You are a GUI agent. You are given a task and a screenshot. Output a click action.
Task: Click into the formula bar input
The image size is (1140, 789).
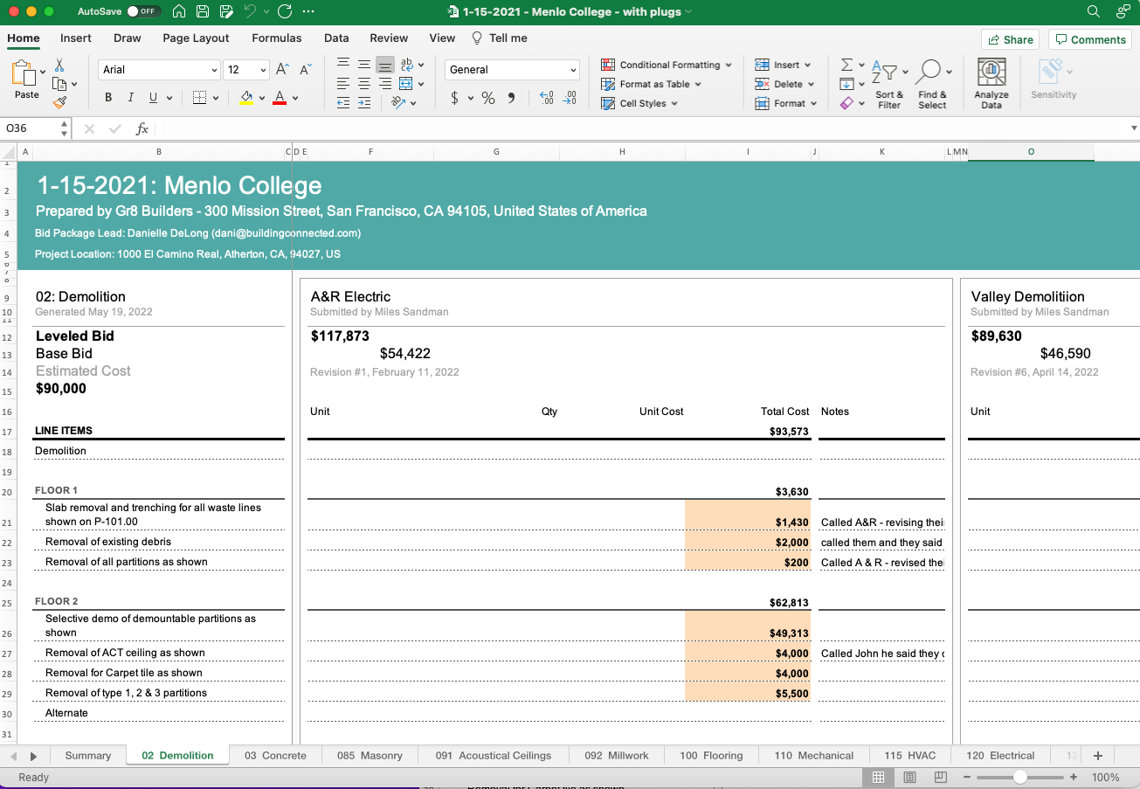[x=642, y=128]
